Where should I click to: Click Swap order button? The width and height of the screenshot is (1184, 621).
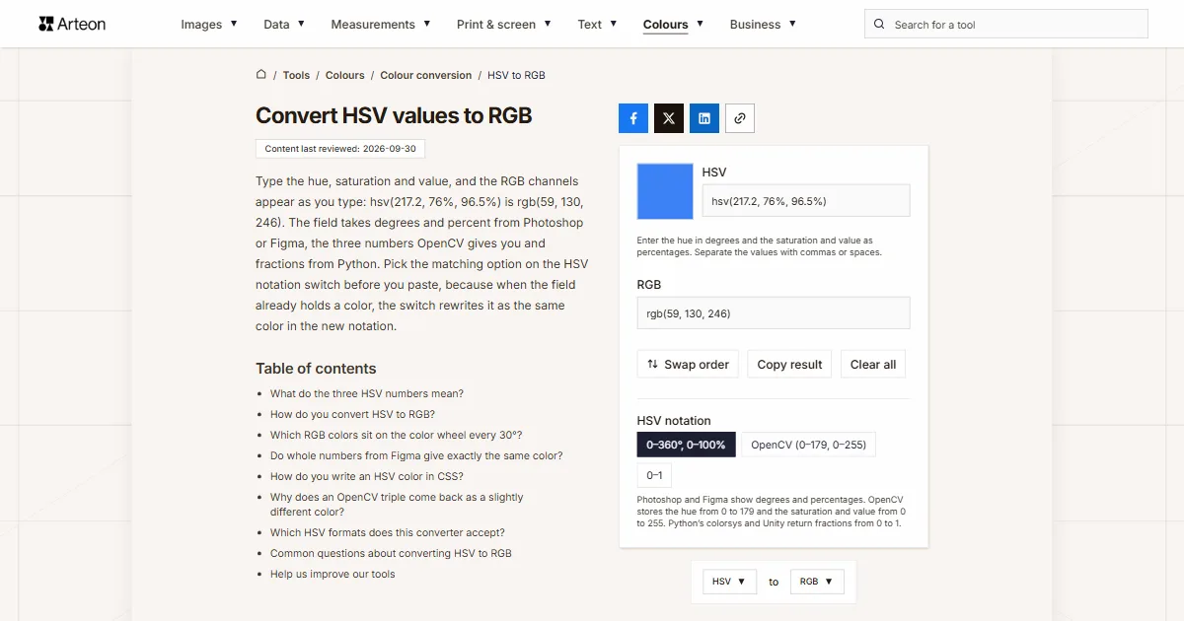(x=688, y=364)
